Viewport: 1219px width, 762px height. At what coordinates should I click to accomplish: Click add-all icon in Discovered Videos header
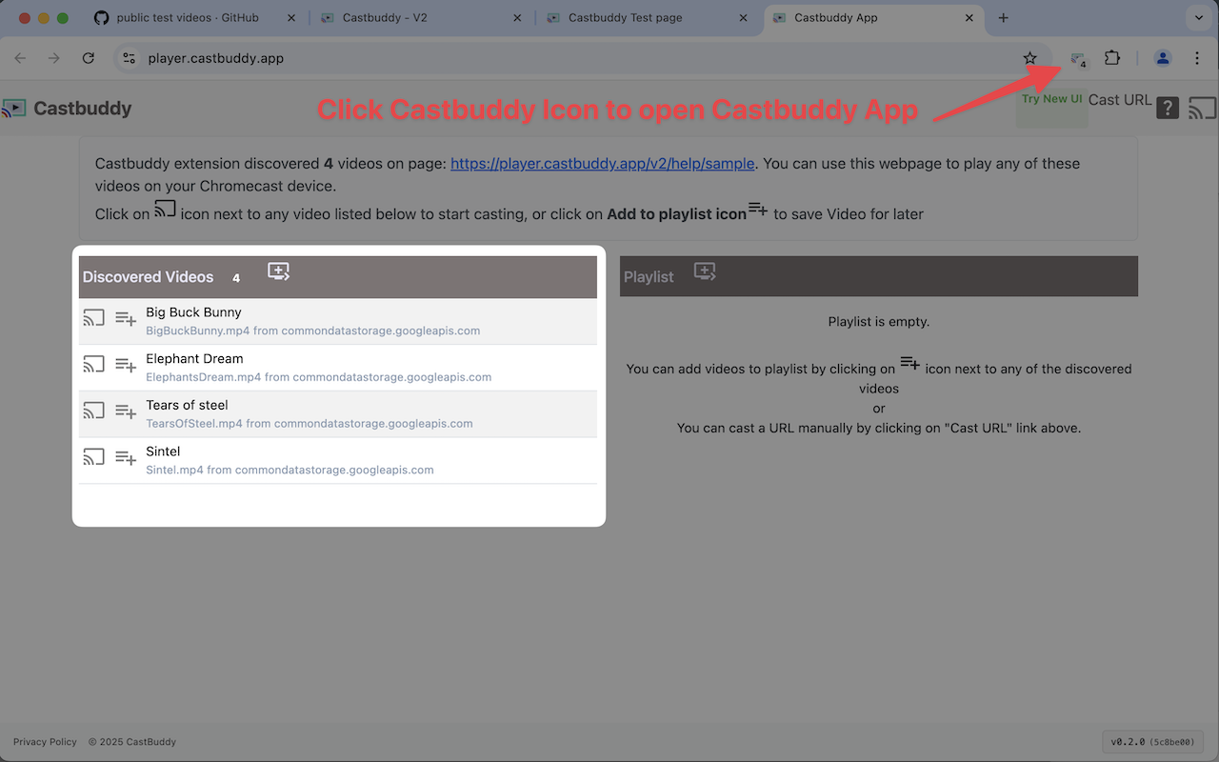click(x=278, y=271)
